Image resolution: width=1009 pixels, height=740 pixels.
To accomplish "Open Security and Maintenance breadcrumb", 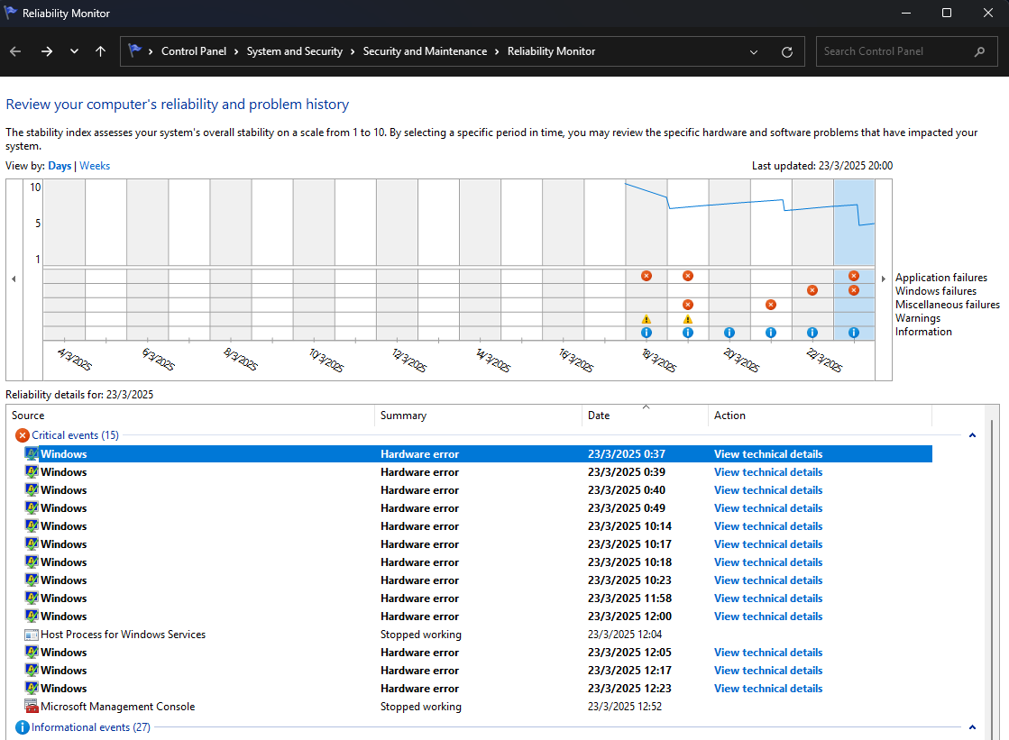I will tap(425, 51).
